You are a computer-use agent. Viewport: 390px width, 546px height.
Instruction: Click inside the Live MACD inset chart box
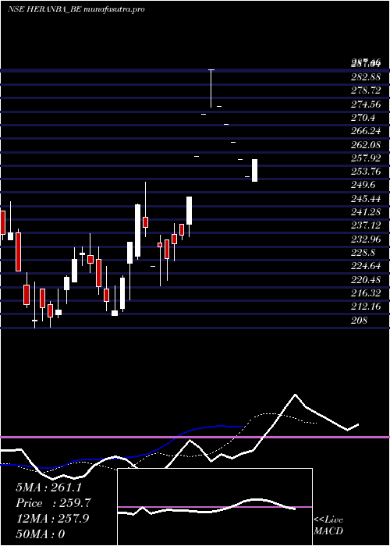coord(214,507)
